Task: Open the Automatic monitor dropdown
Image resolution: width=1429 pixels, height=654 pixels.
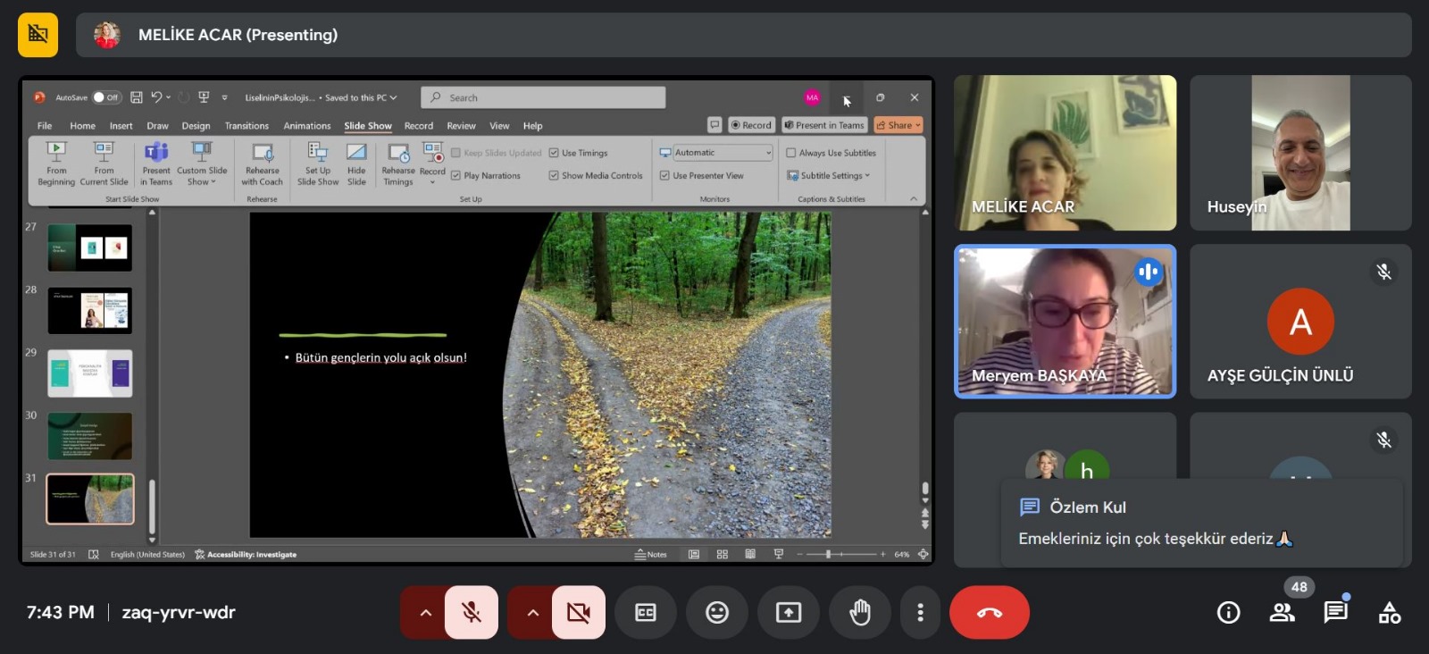Action: (716, 153)
